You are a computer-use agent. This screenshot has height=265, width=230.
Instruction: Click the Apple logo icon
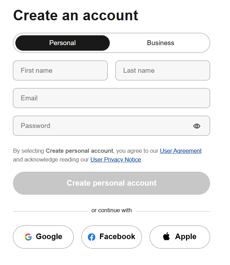pyautogui.click(x=167, y=237)
